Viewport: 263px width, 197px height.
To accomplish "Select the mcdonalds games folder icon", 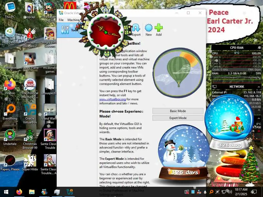I will point(50,63).
